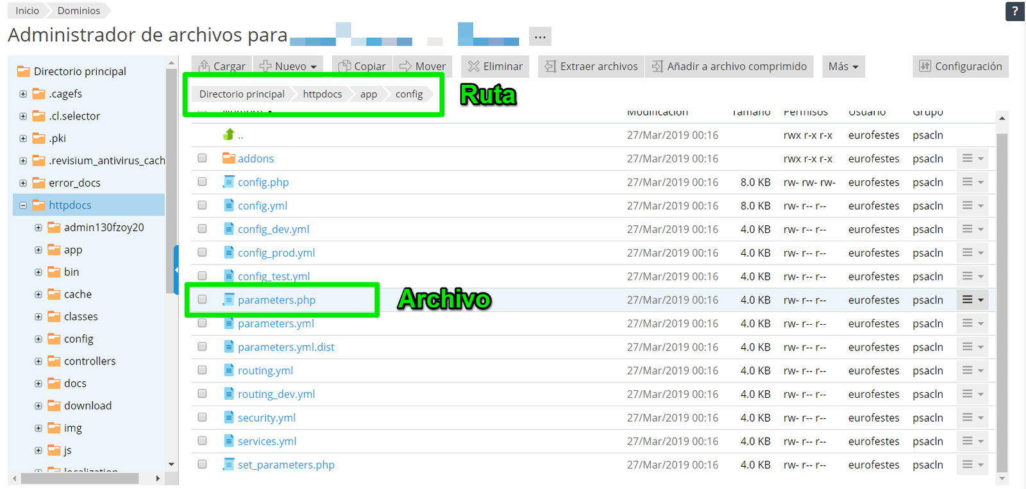
Task: Check the parameters.yml.dist row checkbox
Action: point(202,347)
